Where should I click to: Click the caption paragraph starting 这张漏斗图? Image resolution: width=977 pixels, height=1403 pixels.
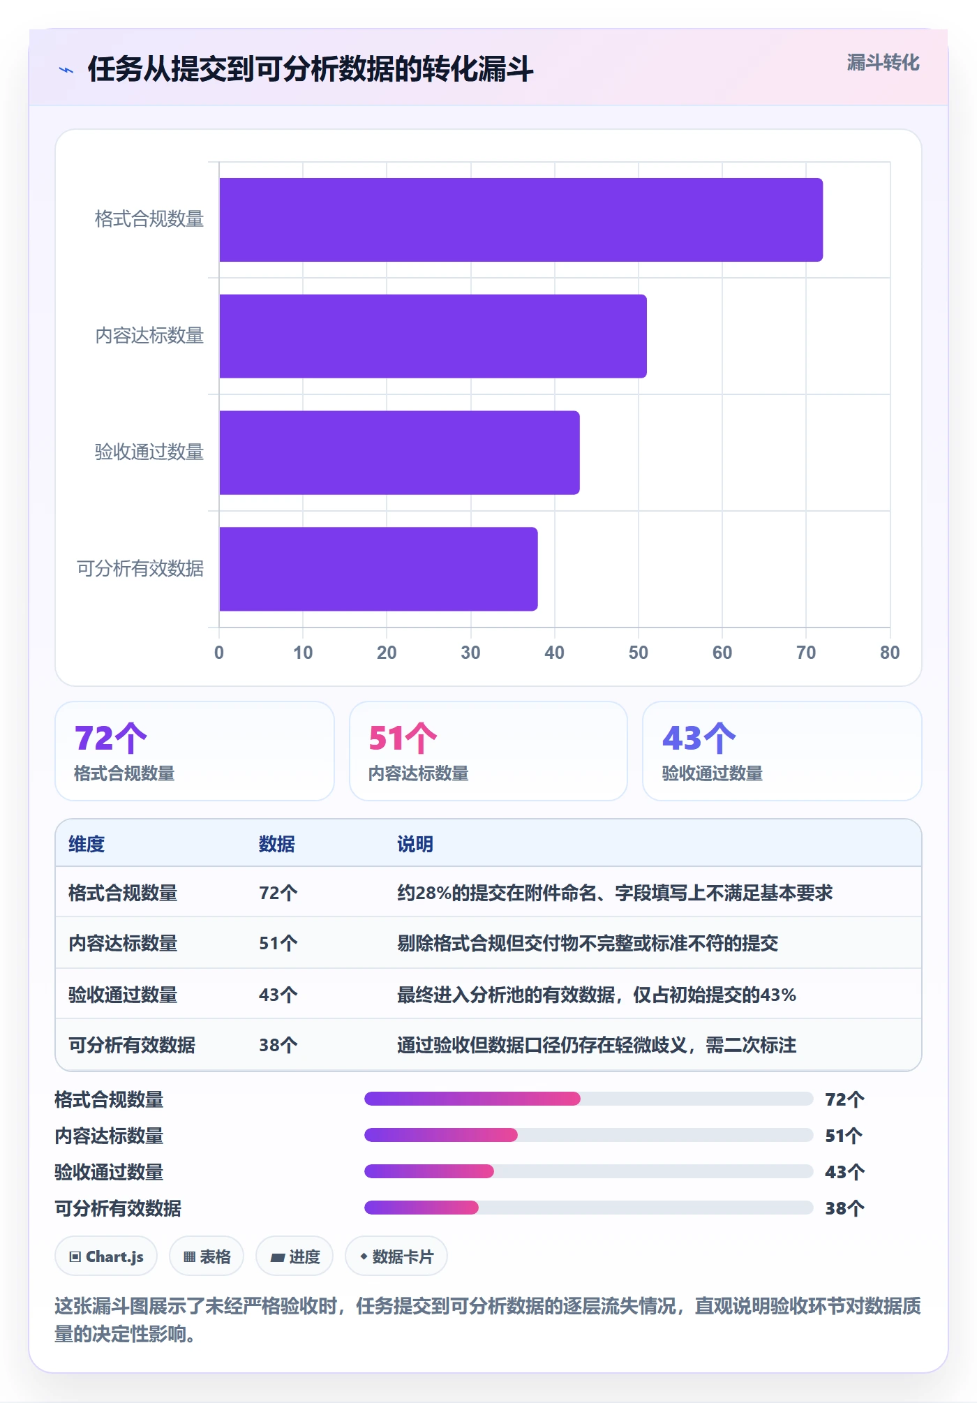point(488,1319)
